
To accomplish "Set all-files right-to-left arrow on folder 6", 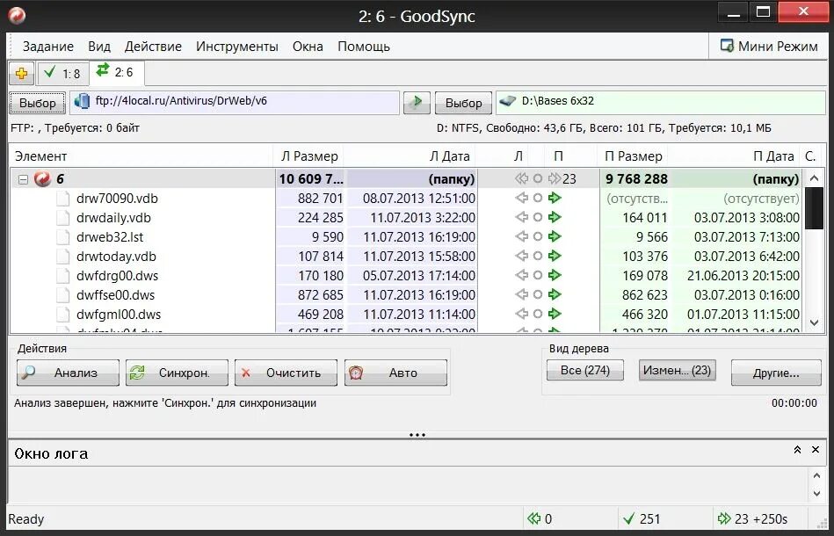I will click(x=521, y=178).
